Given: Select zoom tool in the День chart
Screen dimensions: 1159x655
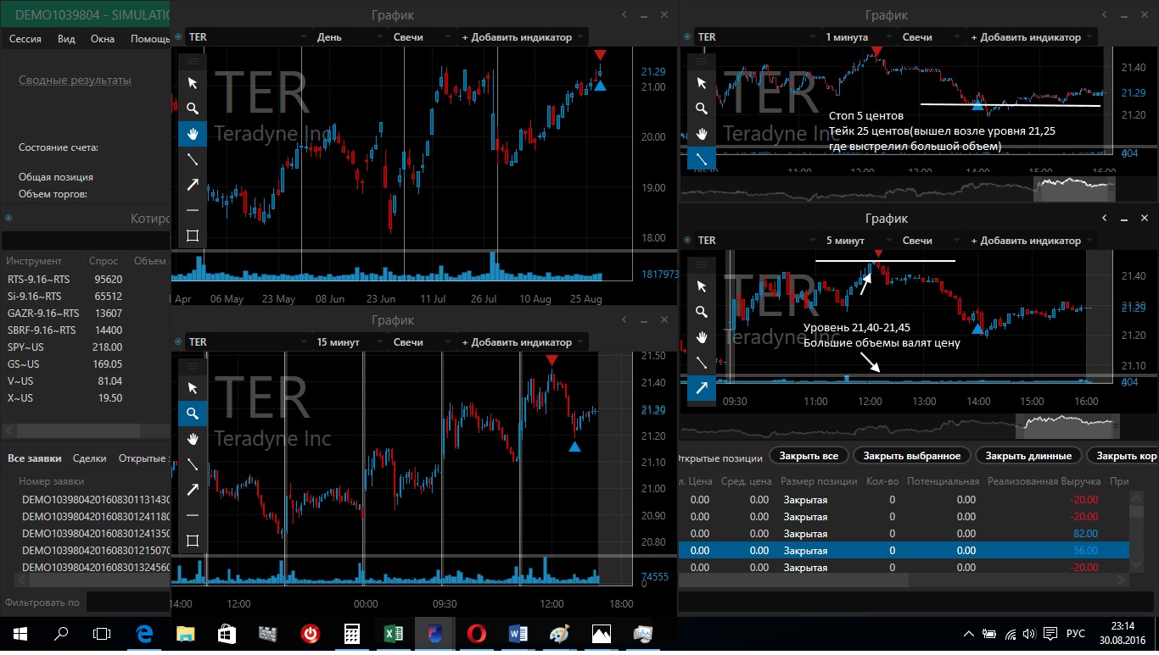Looking at the screenshot, I should click(x=193, y=108).
